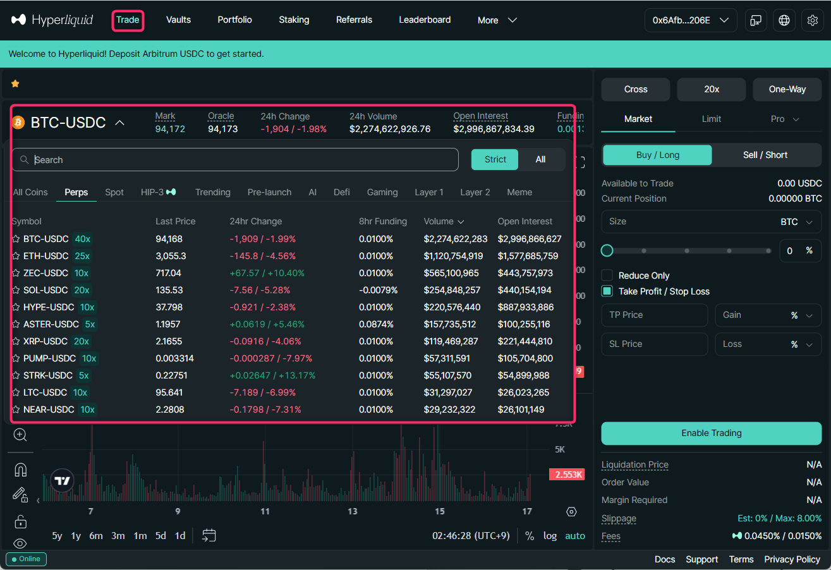The image size is (831, 570).
Task: Click the TradingView logo on chart
Action: 62,480
